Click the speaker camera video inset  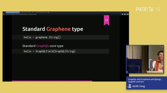(x=145, y=59)
